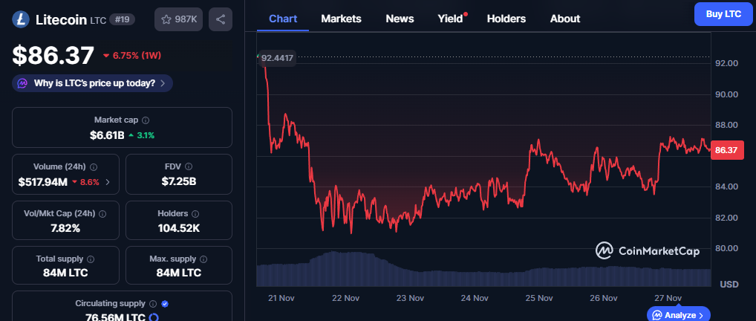Click the Volume (24h) info icon

(94, 167)
